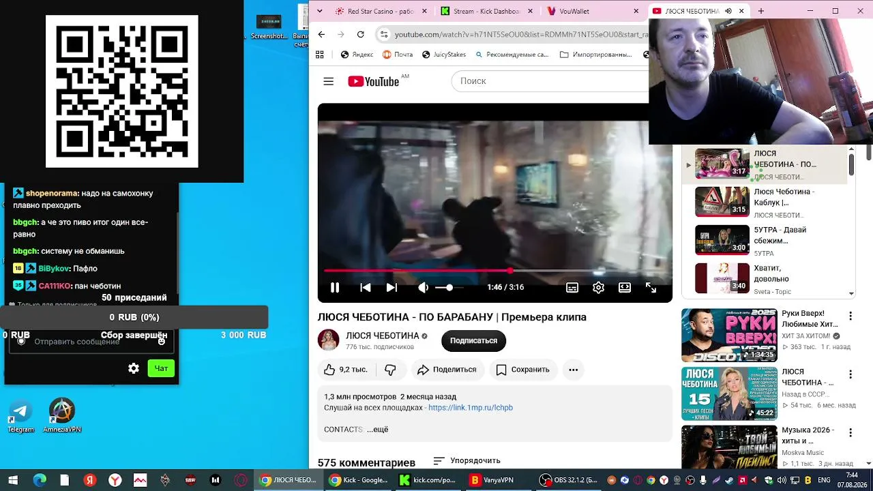Launch Microsoft Edge from taskbar

pyautogui.click(x=39, y=480)
